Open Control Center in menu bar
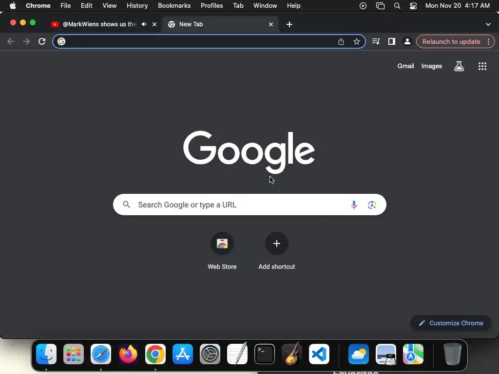This screenshot has height=374, width=499. (x=413, y=6)
